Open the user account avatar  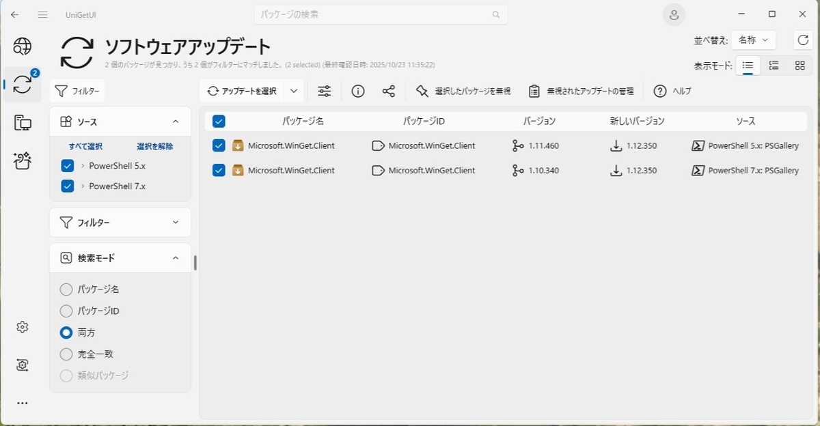[x=674, y=15]
